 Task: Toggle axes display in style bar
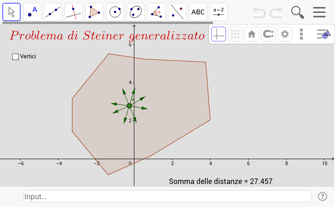coord(219,34)
